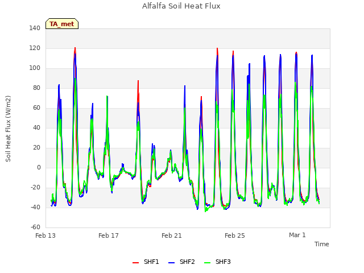Click the blue SHF2 legend line marker
This screenshot has height=273, width=364.
(x=171, y=263)
